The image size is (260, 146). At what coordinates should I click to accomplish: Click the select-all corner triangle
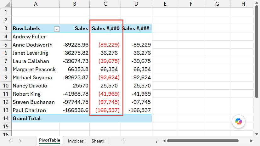pos(8,4)
